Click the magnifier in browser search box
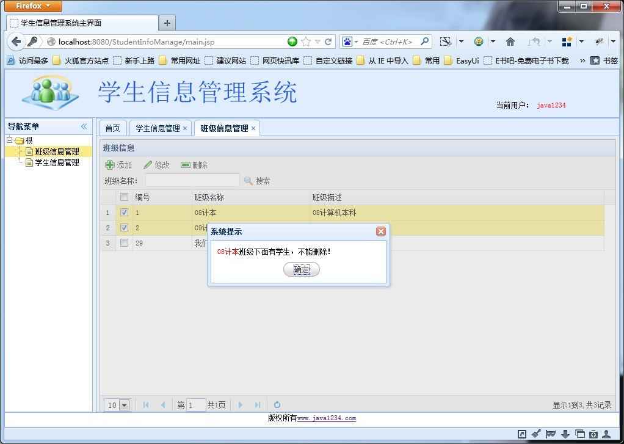 [x=424, y=42]
